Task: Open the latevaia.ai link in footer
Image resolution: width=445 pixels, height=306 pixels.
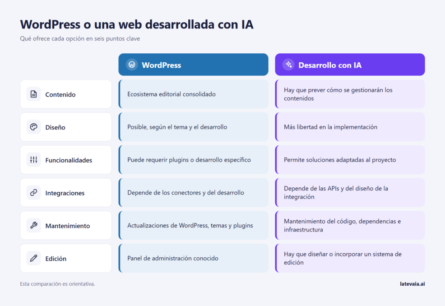Action: coord(412,283)
